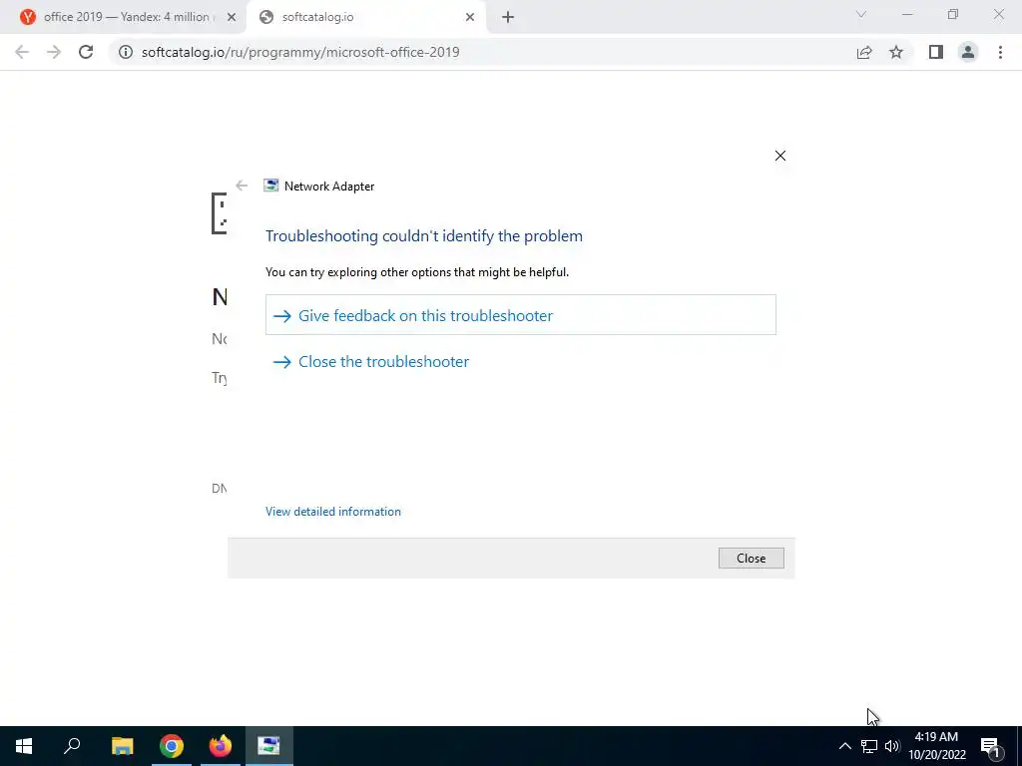
Task: Open the Chrome three-dot menu
Action: 1000,52
